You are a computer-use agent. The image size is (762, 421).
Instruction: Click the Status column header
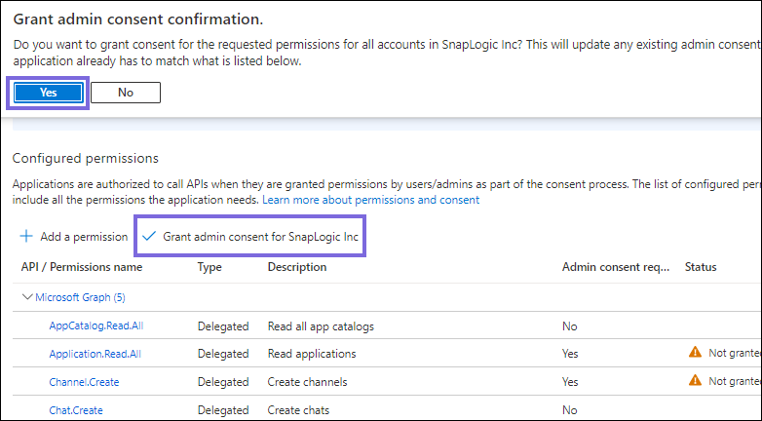701,267
